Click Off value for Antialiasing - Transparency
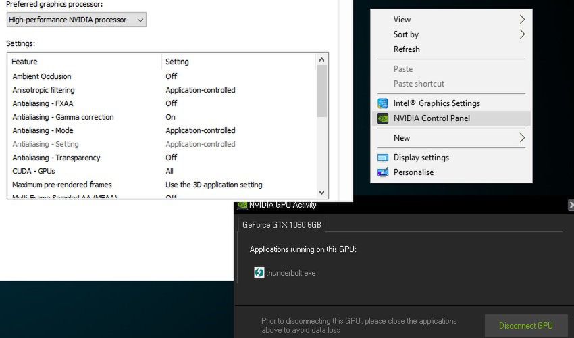This screenshot has height=338, width=574. pos(172,158)
